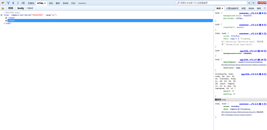This screenshot has height=130, width=267.
Task: Show more side panel tabs arrow
Action: pyautogui.click(x=265, y=8)
